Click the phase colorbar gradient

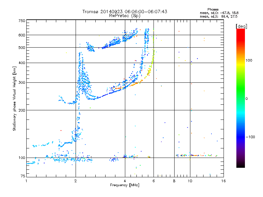tap(241, 98)
